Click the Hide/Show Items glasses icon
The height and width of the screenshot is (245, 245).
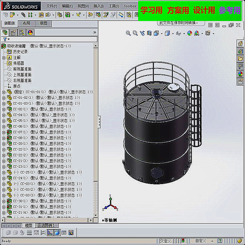click(178, 33)
